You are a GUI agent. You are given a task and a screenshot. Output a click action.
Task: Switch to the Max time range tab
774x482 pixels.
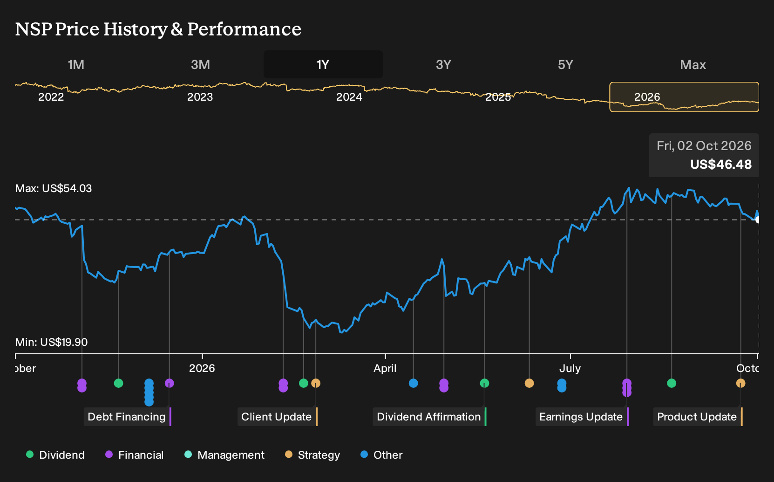click(x=693, y=64)
